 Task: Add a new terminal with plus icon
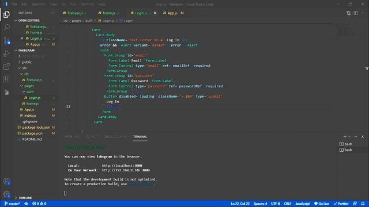(345, 137)
